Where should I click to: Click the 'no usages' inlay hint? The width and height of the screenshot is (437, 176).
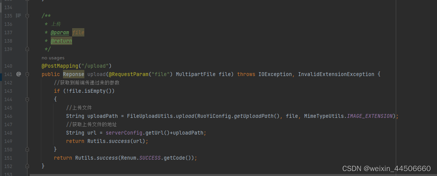[53, 58]
